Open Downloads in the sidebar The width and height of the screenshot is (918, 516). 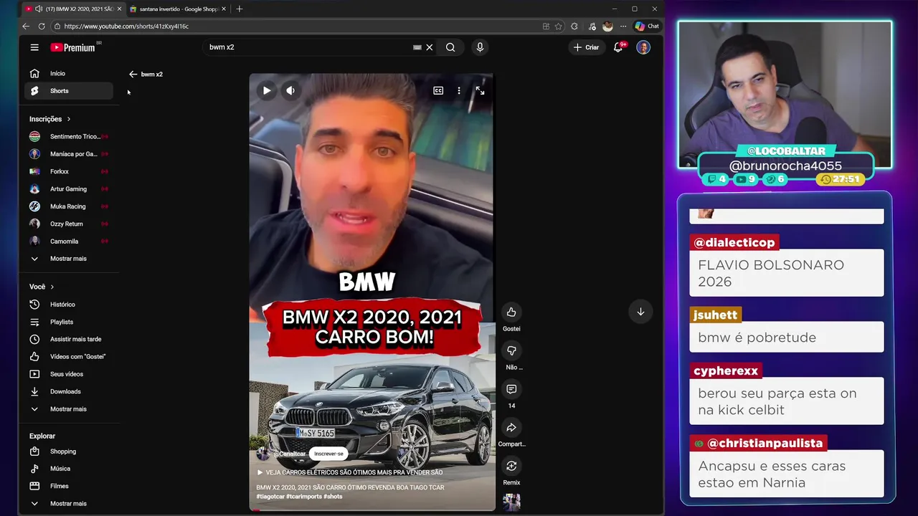tap(69, 391)
